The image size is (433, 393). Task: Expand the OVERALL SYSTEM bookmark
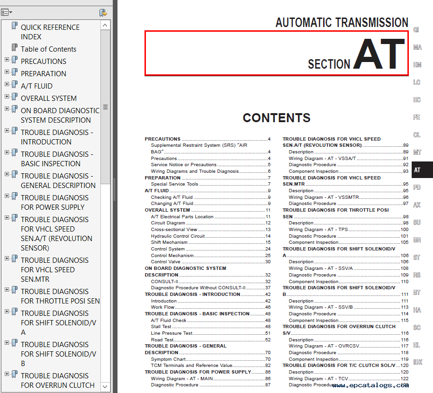[x=7, y=96]
